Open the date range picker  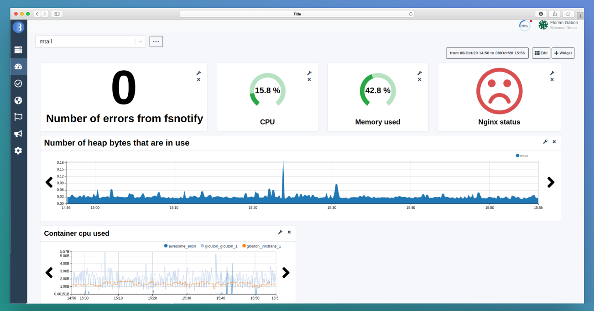point(487,53)
